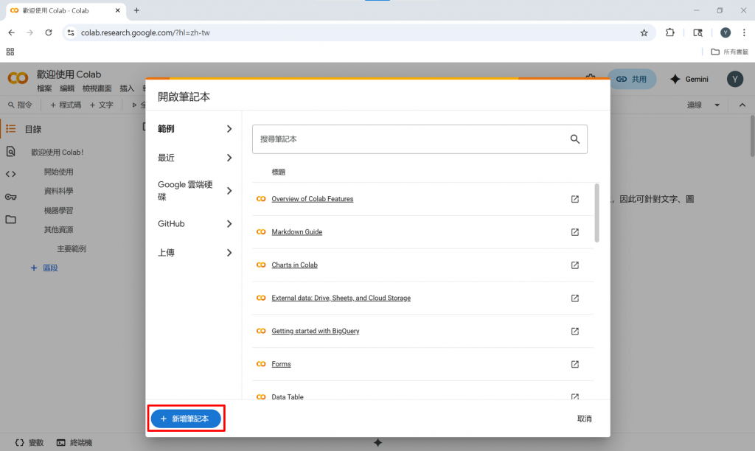
Task: Open the Overview of Colab Features link
Action: click(313, 199)
